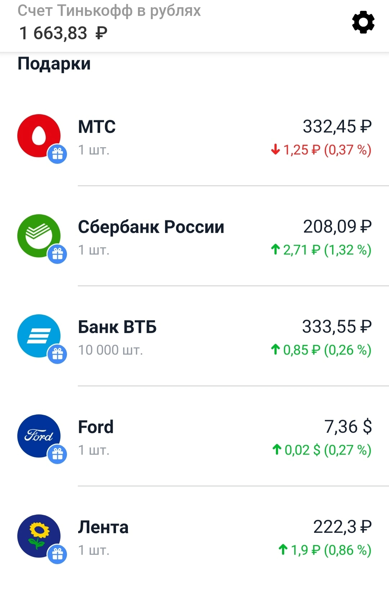Open the Счет Тинькофф в рублях header
This screenshot has height=590, width=389.
click(109, 11)
